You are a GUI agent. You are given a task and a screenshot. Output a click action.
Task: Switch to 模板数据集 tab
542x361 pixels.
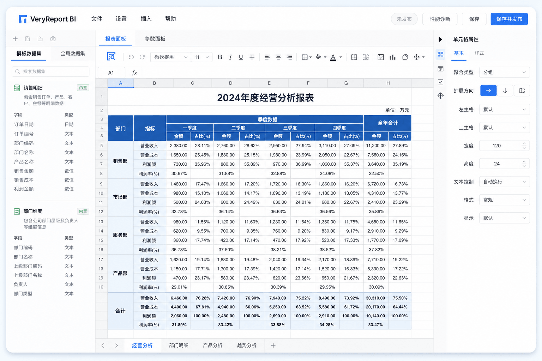(x=29, y=54)
